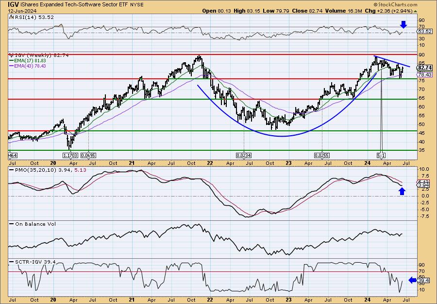Click the Close 82.74 header value
The image size is (437, 304).
[x=307, y=11]
